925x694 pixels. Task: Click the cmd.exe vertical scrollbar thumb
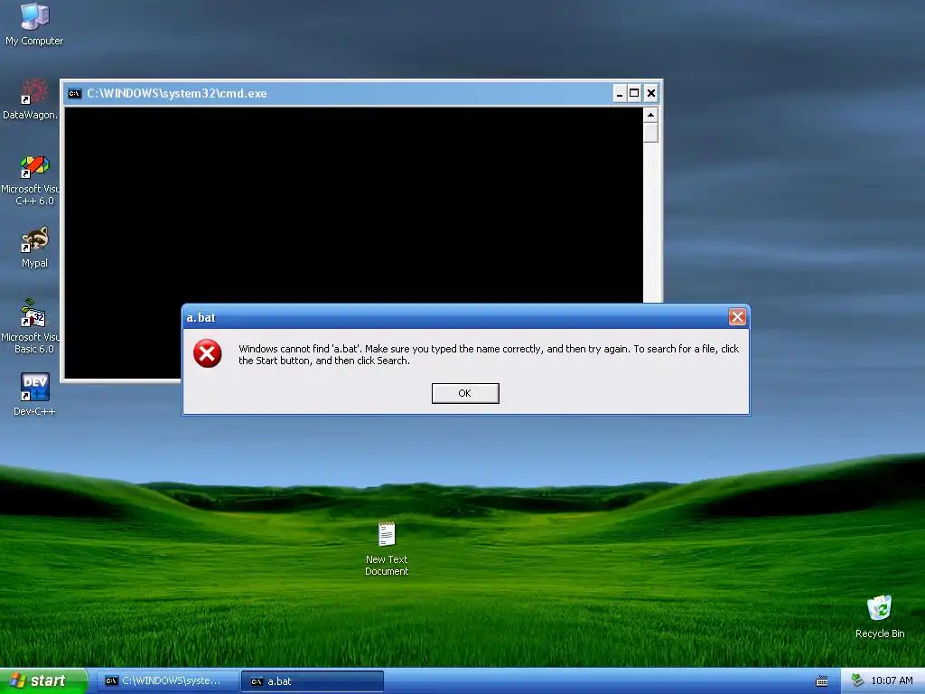pos(650,132)
